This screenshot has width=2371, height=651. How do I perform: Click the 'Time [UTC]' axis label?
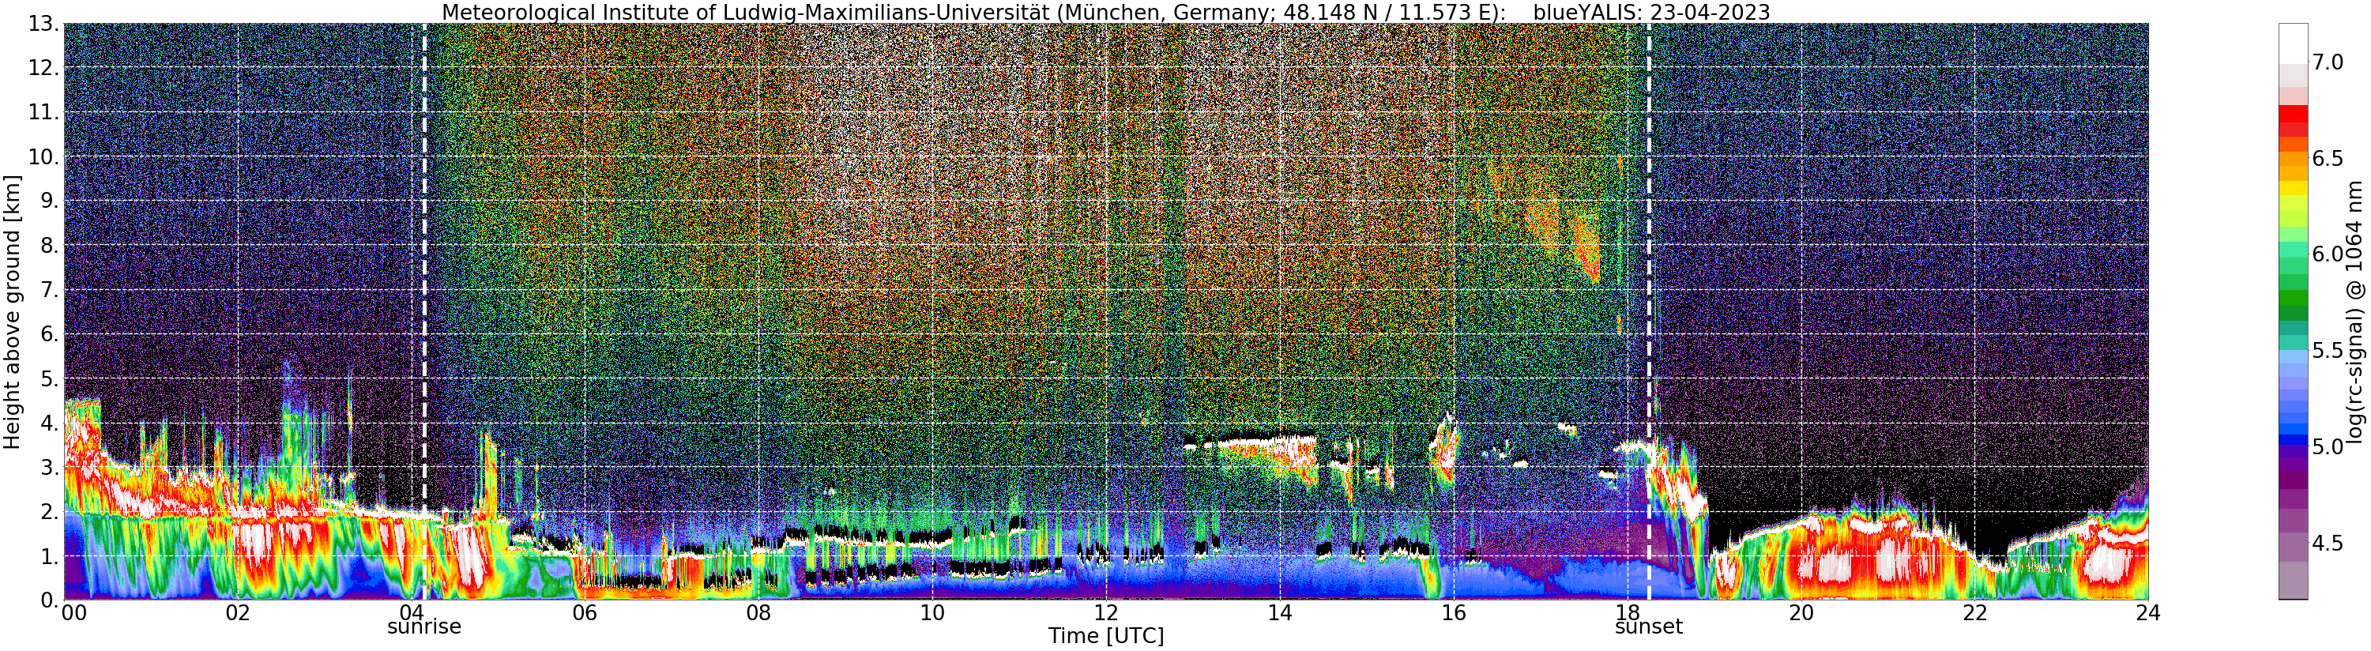point(1105,636)
